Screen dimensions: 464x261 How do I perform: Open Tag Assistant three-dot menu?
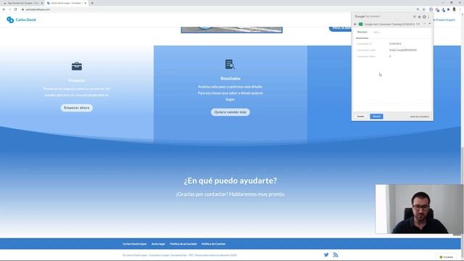point(428,17)
